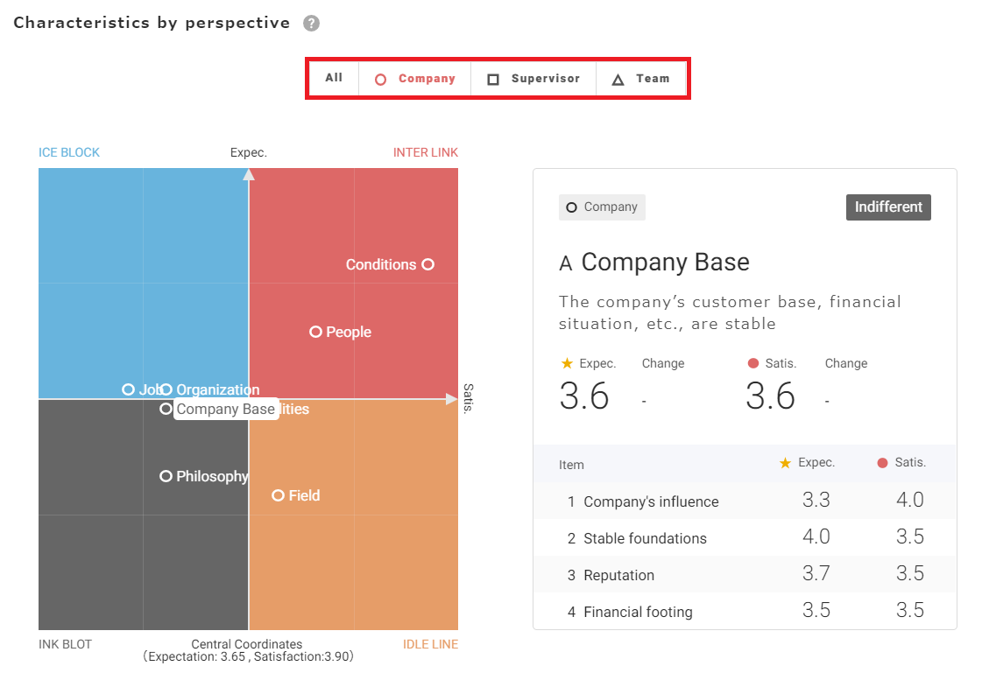Click the red INTER LINK quadrant label
The width and height of the screenshot is (982, 687).
click(x=425, y=152)
